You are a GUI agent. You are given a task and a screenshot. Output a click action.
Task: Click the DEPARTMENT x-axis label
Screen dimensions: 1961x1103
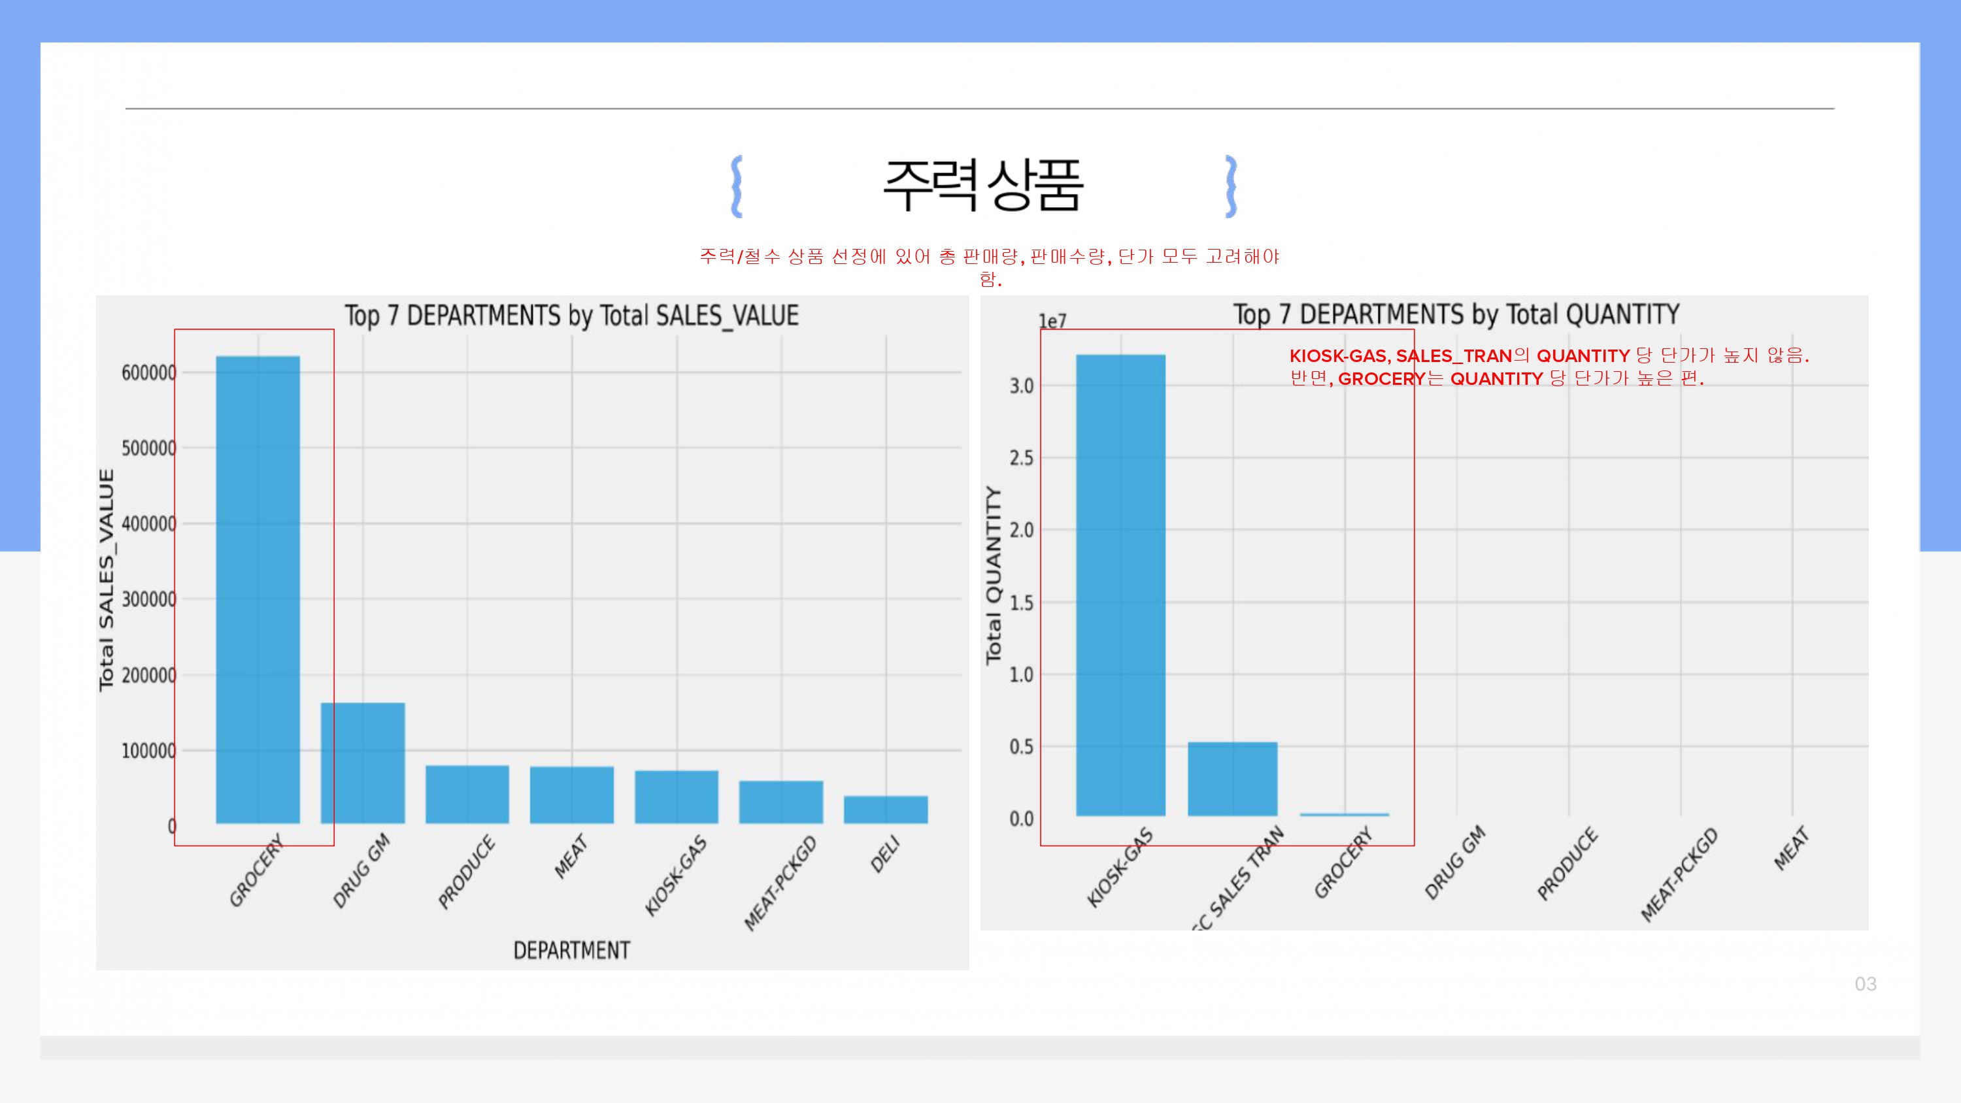pyautogui.click(x=571, y=950)
